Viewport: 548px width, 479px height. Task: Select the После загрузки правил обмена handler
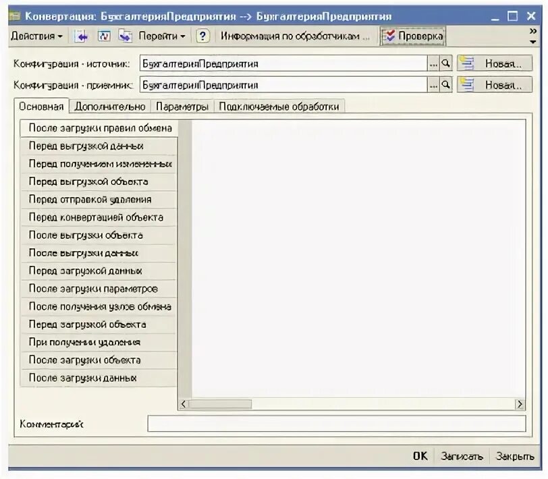coord(99,128)
